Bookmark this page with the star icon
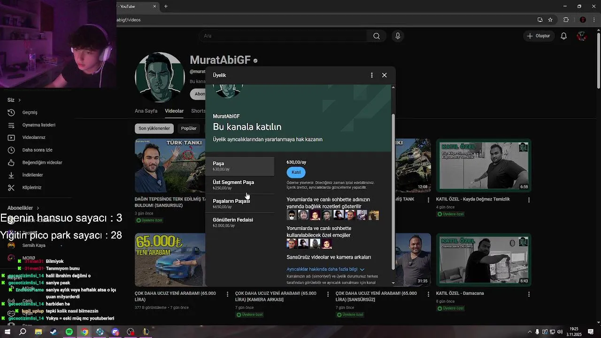 [550, 20]
